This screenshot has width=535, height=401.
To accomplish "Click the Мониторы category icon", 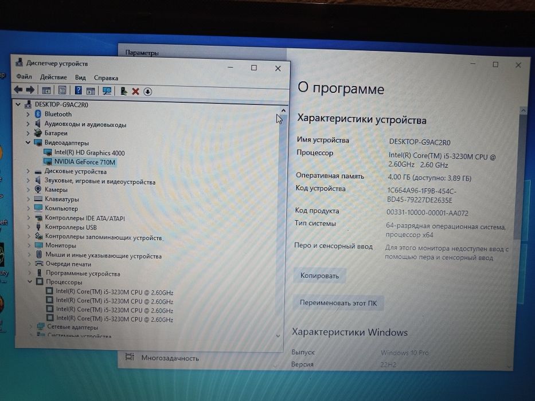I will pyautogui.click(x=39, y=245).
